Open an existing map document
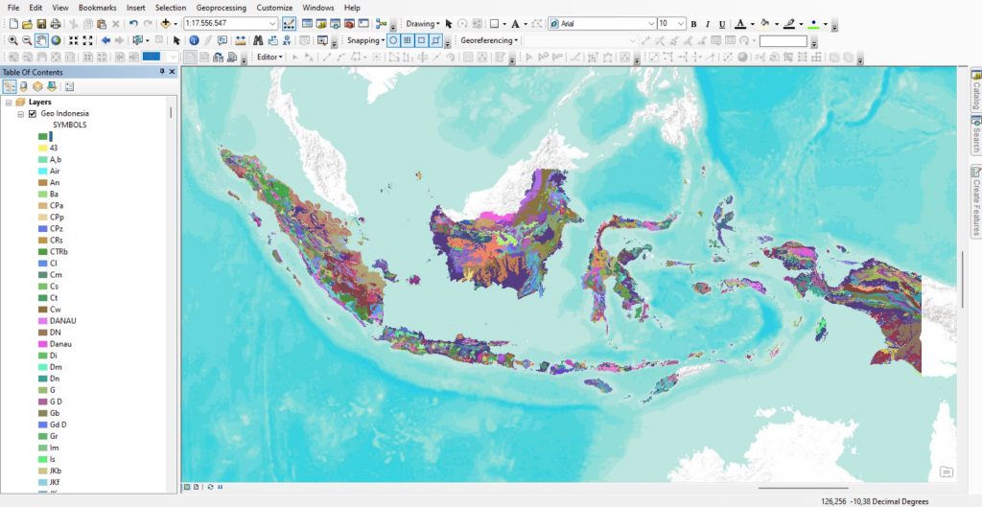Screen dimensions: 982x507 tap(27, 24)
